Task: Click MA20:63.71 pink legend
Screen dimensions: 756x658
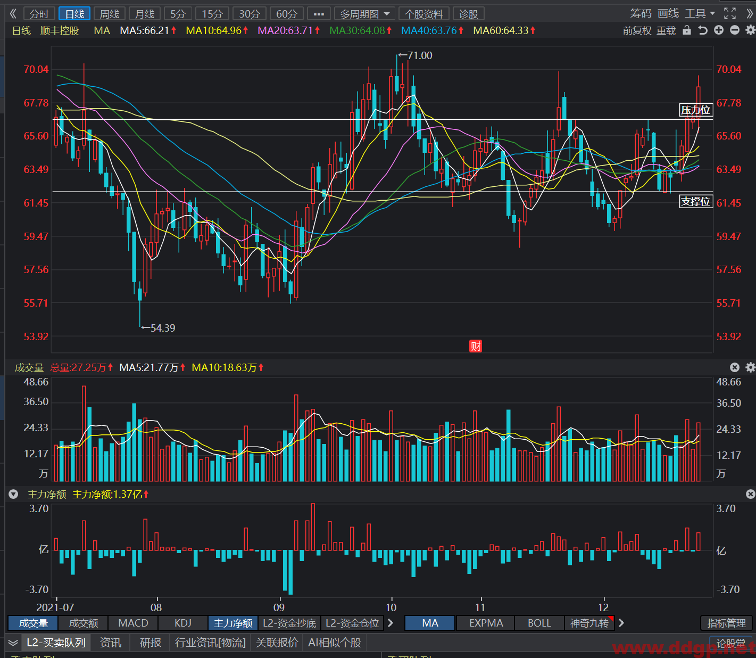Action: 289,31
